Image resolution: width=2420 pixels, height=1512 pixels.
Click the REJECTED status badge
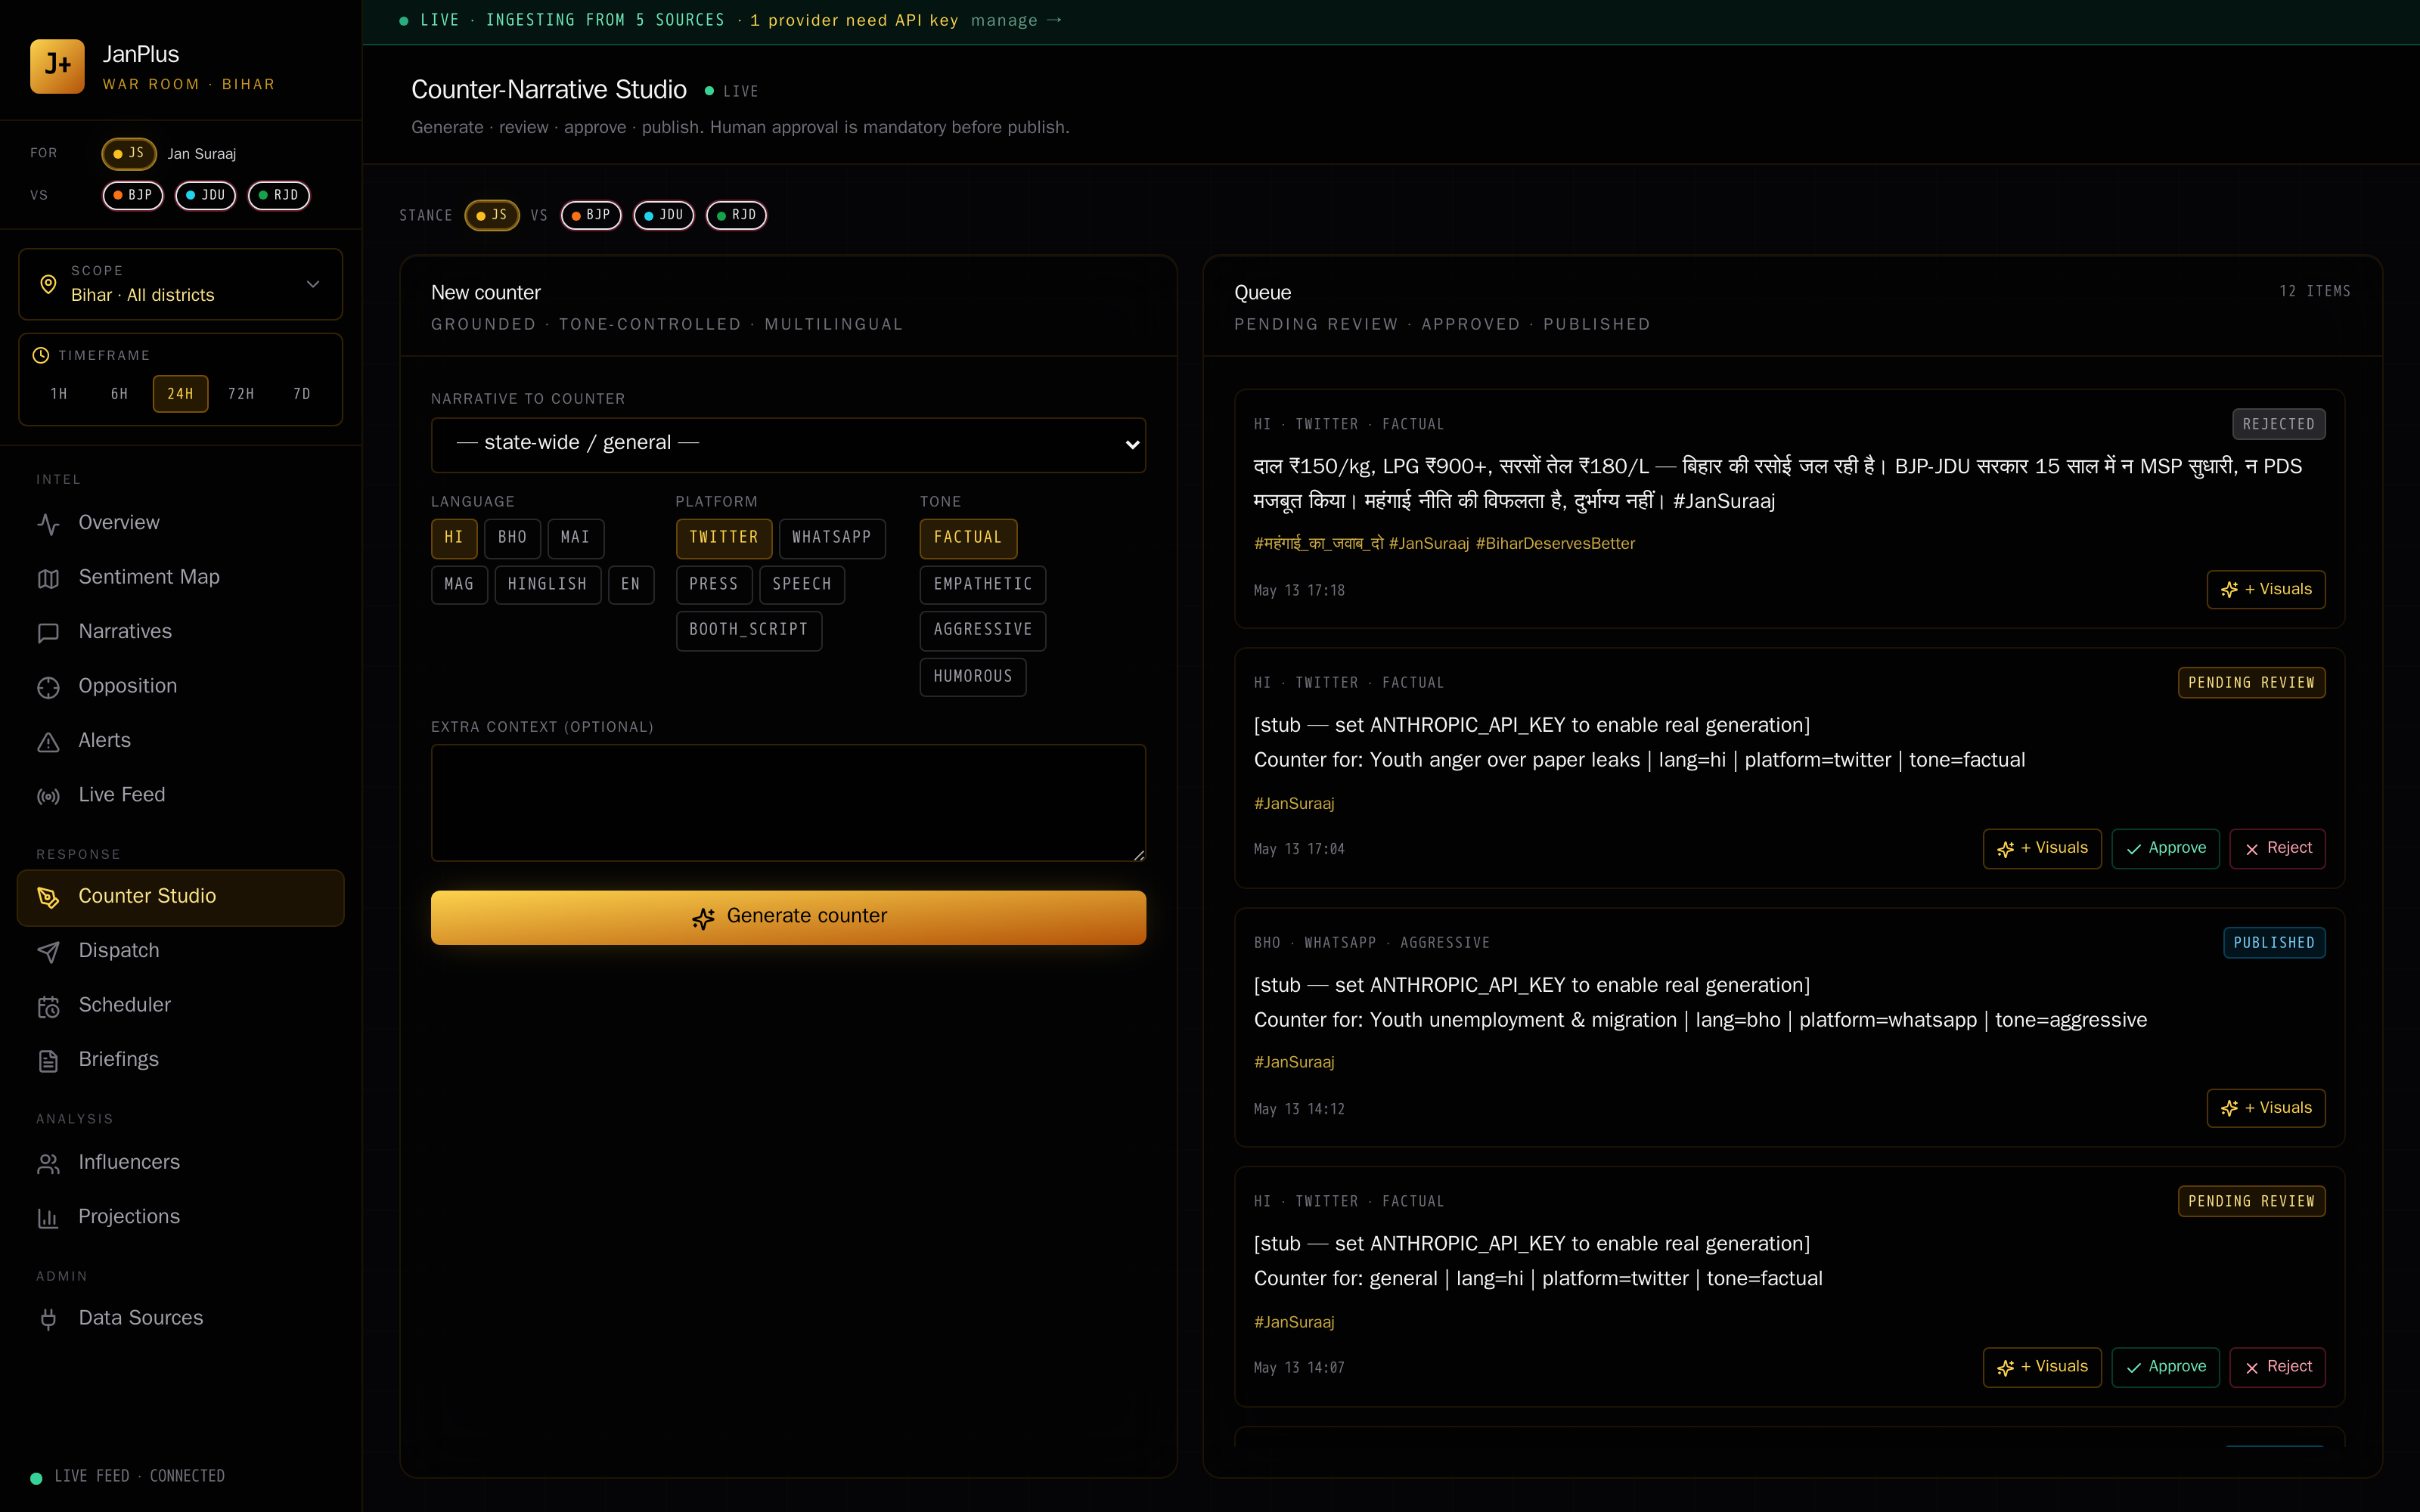[x=2278, y=425]
